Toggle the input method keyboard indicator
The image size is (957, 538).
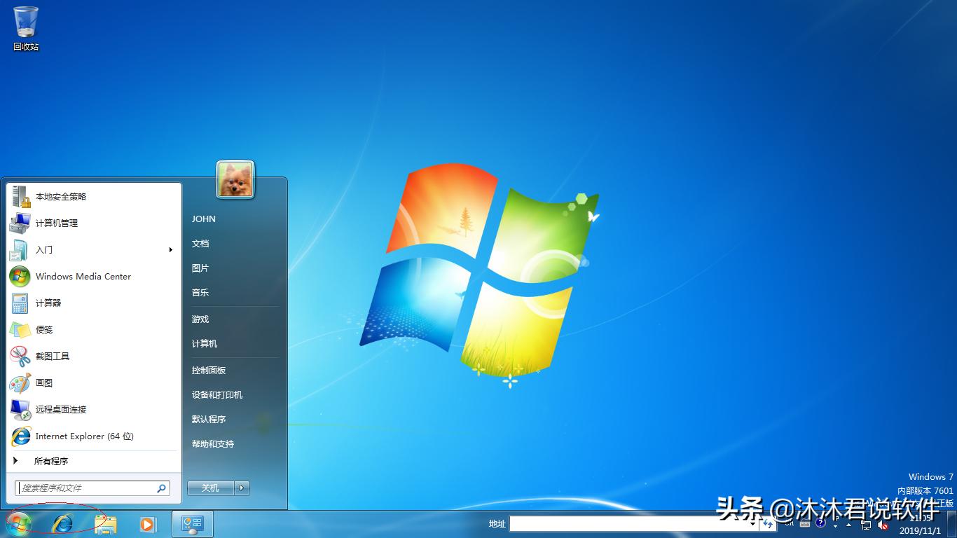pos(804,525)
